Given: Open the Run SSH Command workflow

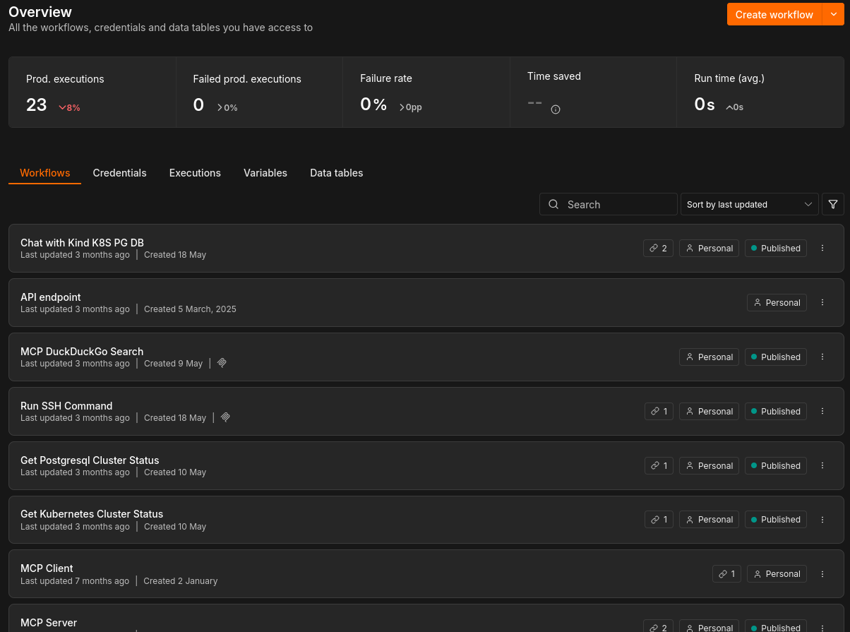Looking at the screenshot, I should point(426,411).
